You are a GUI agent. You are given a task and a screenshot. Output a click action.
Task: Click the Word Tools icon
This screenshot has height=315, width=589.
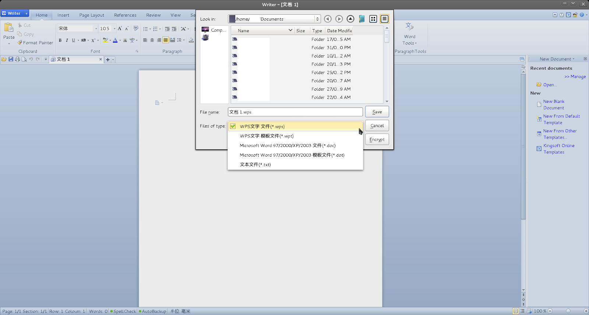[x=409, y=27]
